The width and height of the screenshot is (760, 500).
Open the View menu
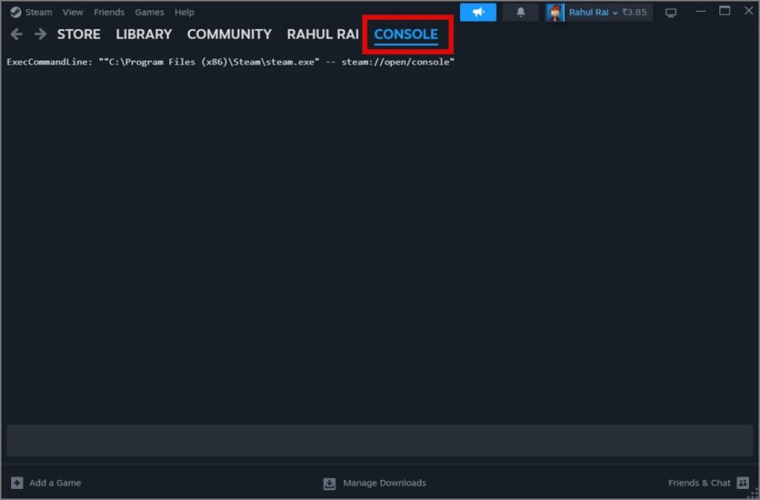click(73, 12)
